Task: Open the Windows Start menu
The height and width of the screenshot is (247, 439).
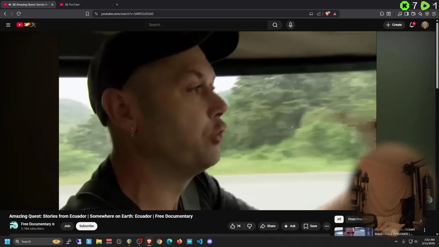Action: tap(7, 242)
